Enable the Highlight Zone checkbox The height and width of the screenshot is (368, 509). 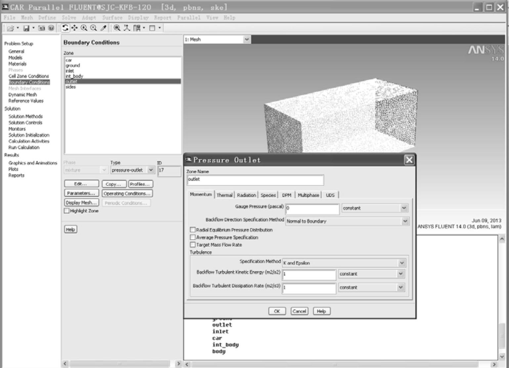66,211
